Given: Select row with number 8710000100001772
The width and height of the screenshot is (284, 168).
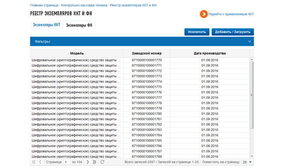Looking at the screenshot, I should click(x=140, y=71).
